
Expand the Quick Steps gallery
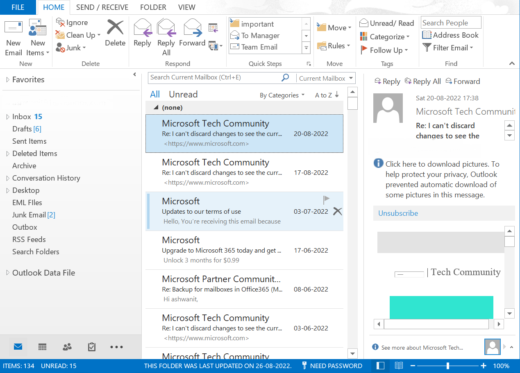coord(306,48)
